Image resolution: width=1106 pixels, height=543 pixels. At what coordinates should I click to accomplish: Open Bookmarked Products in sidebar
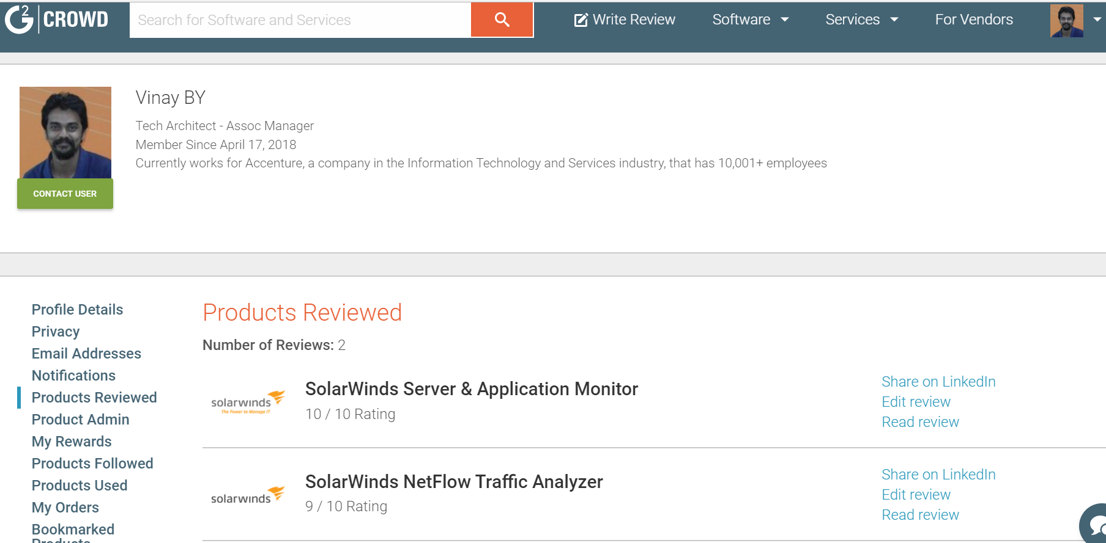point(73,532)
